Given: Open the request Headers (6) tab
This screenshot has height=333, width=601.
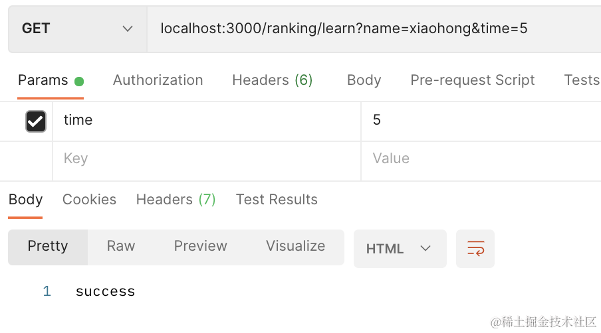Looking at the screenshot, I should point(272,80).
